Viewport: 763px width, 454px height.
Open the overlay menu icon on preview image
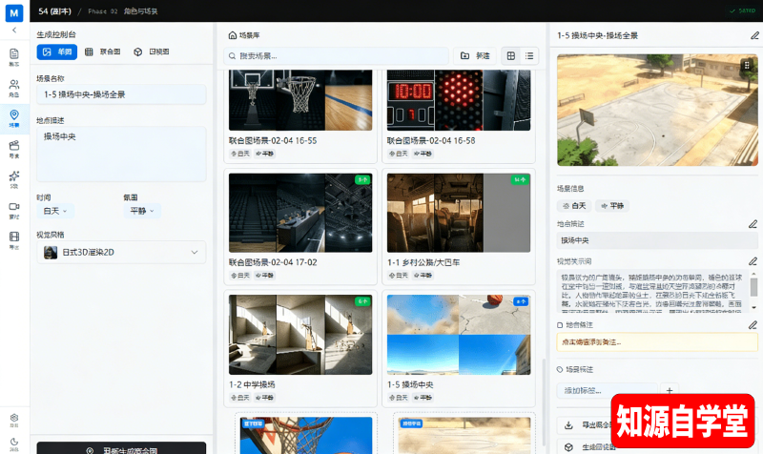point(747,65)
